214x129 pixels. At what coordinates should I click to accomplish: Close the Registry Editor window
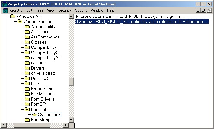(x=209, y=4)
